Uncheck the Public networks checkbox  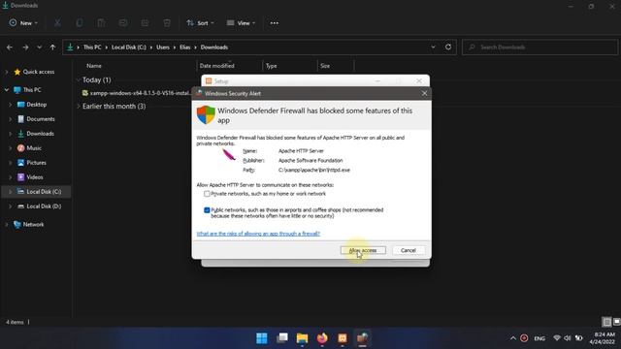click(207, 210)
